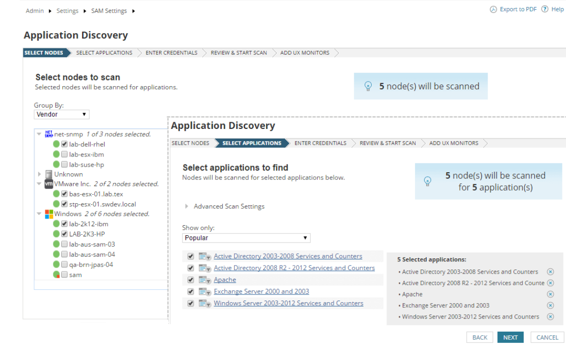
Task: Uncheck the Apache application checkbox
Action: click(x=191, y=280)
